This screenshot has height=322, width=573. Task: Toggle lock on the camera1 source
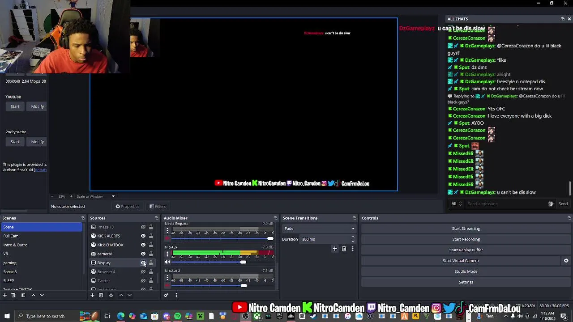151,254
